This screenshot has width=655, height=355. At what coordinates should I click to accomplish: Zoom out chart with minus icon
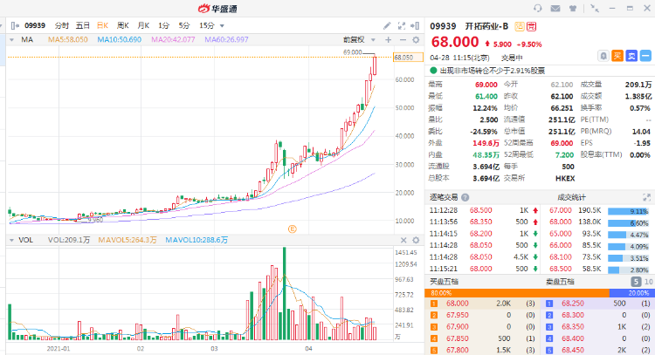403,39
